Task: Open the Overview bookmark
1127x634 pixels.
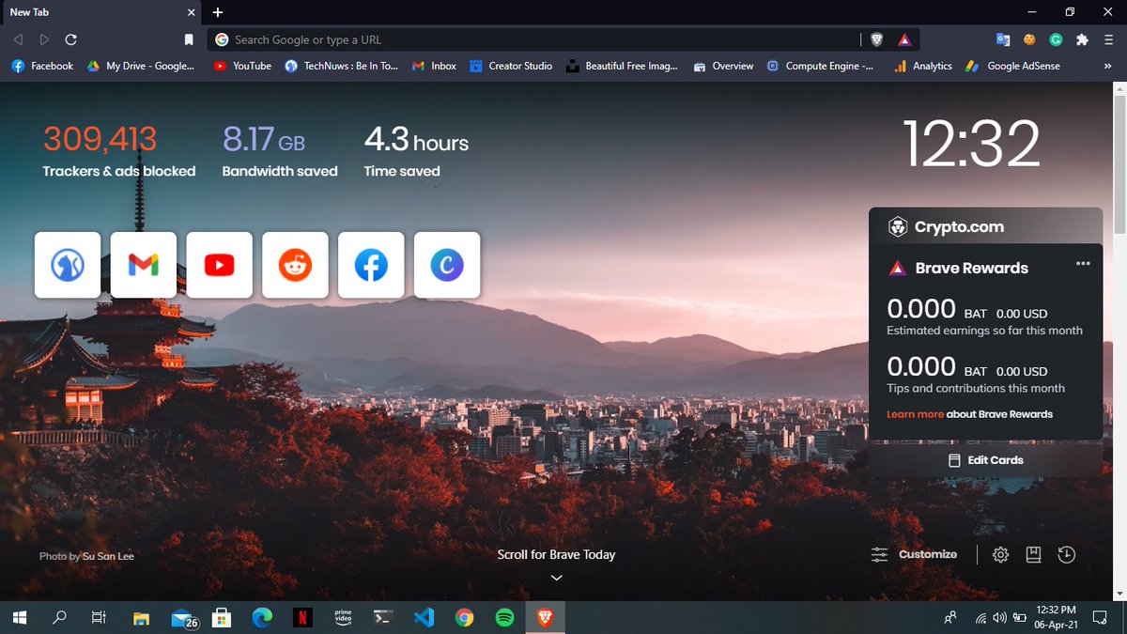Action: (723, 66)
